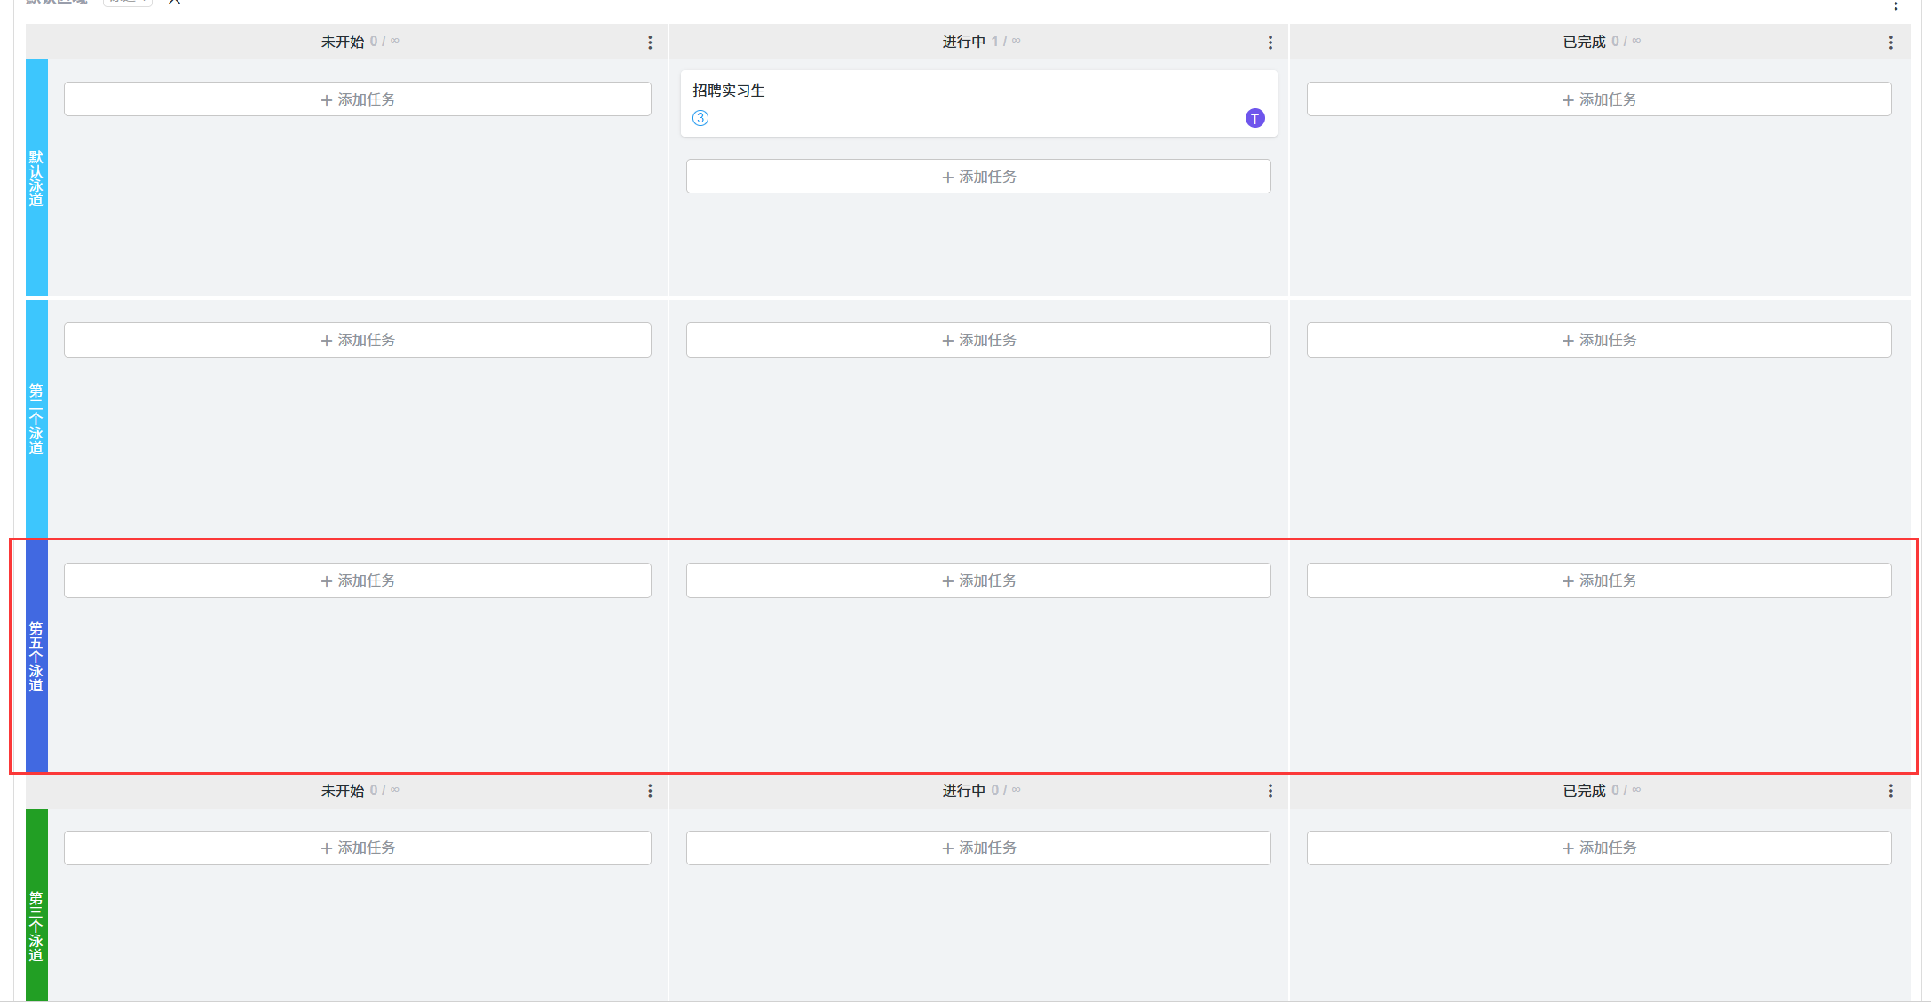This screenshot has height=1002, width=1931.
Task: Click the circled 3 priority badge
Action: coord(700,118)
